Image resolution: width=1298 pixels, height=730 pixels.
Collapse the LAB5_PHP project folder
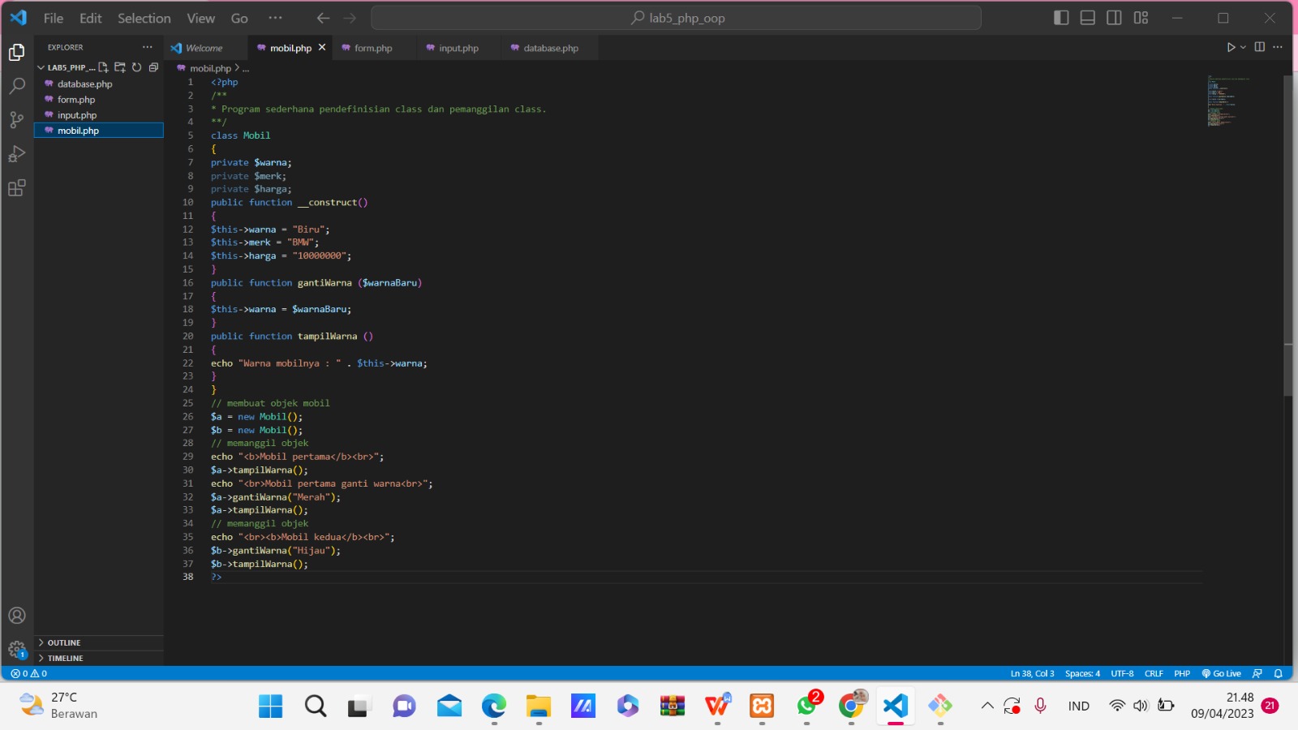(x=40, y=67)
